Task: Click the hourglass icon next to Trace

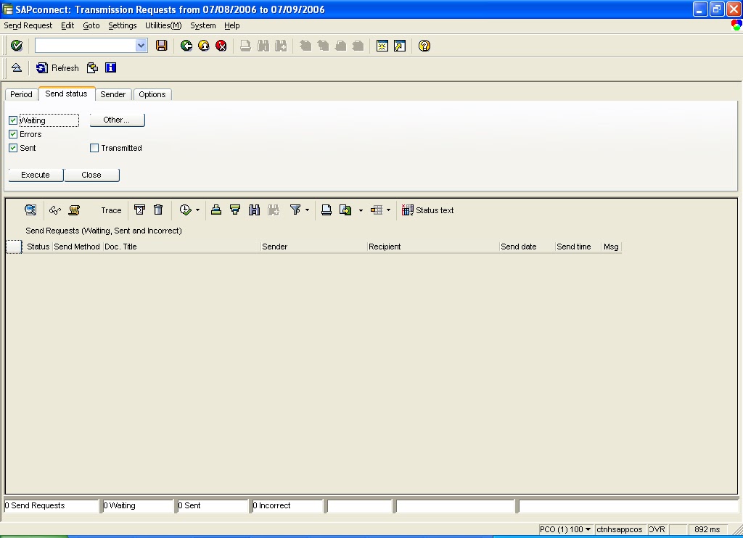Action: pyautogui.click(x=139, y=210)
